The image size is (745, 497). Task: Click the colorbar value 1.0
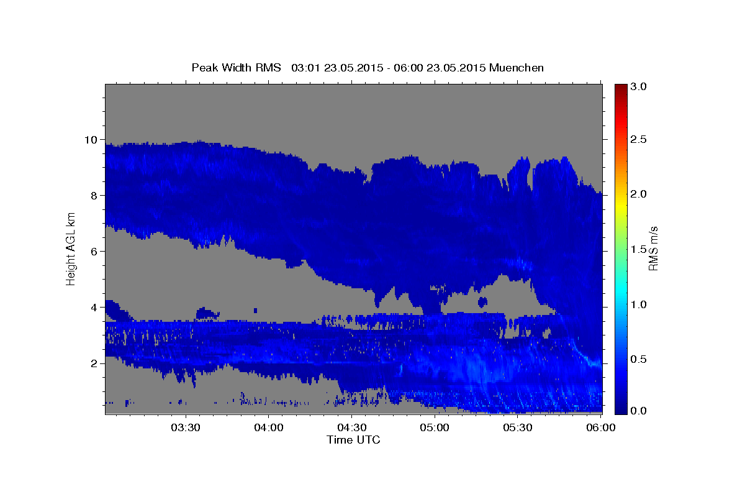click(x=639, y=304)
